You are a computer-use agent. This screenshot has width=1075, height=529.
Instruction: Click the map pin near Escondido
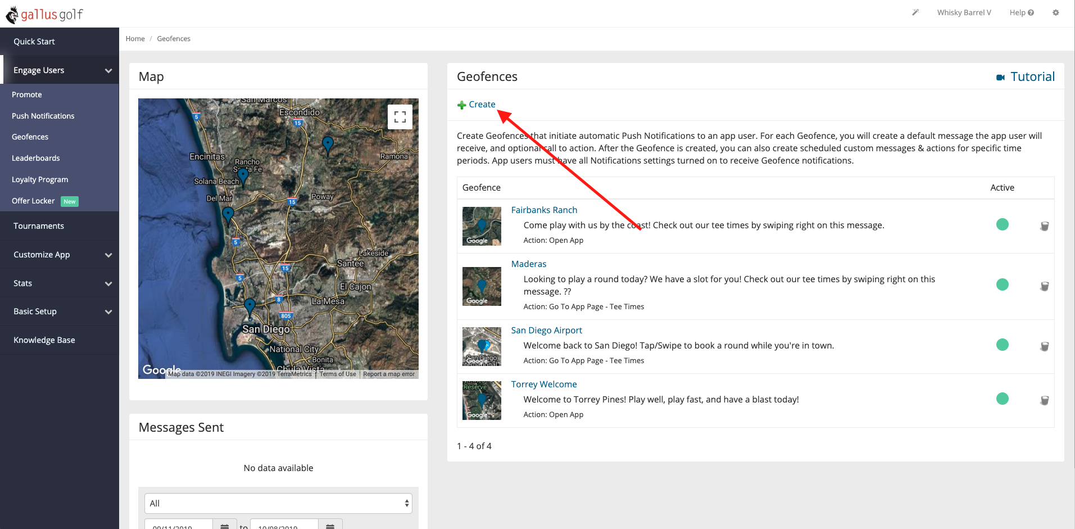[x=328, y=146]
